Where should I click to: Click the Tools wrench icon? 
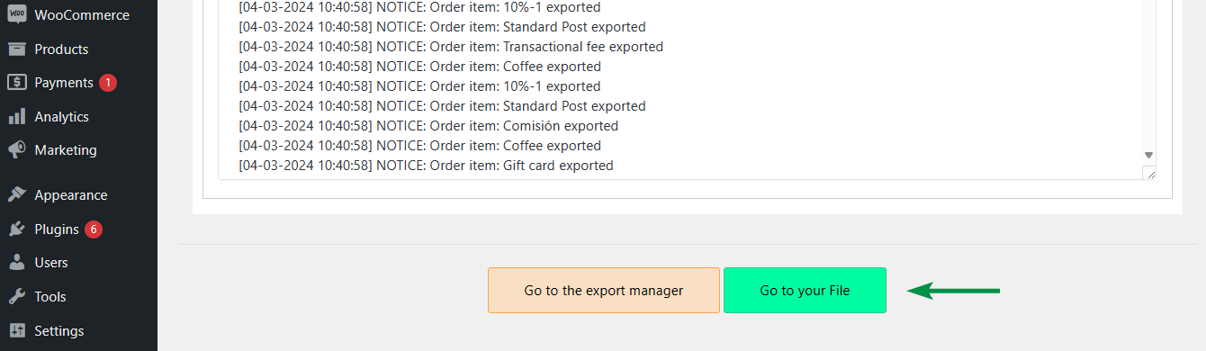pos(16,297)
